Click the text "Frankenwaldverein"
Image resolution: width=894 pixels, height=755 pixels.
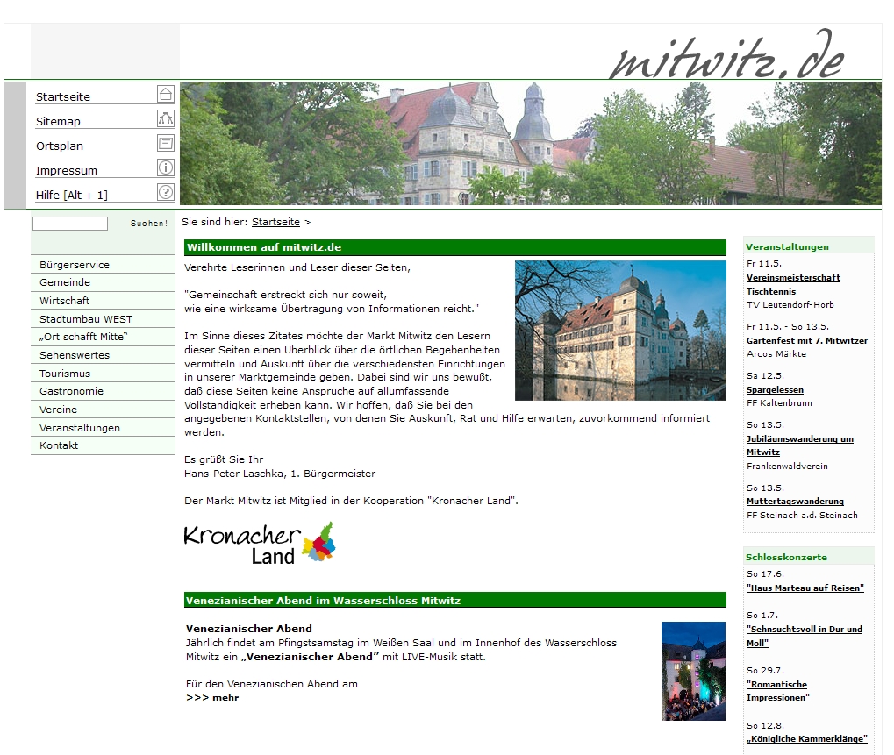pos(787,467)
